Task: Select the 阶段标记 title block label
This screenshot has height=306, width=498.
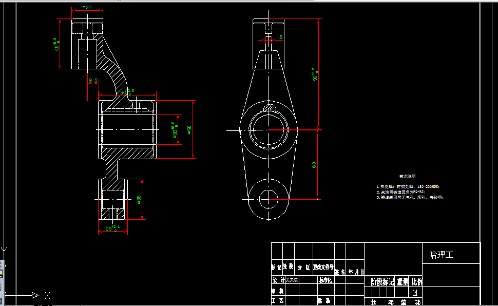Action: [x=382, y=282]
